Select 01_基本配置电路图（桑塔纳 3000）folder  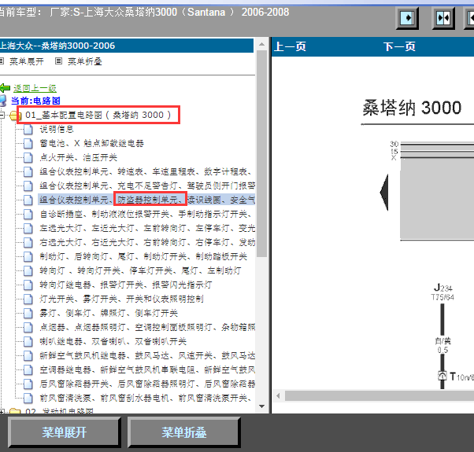click(x=98, y=115)
